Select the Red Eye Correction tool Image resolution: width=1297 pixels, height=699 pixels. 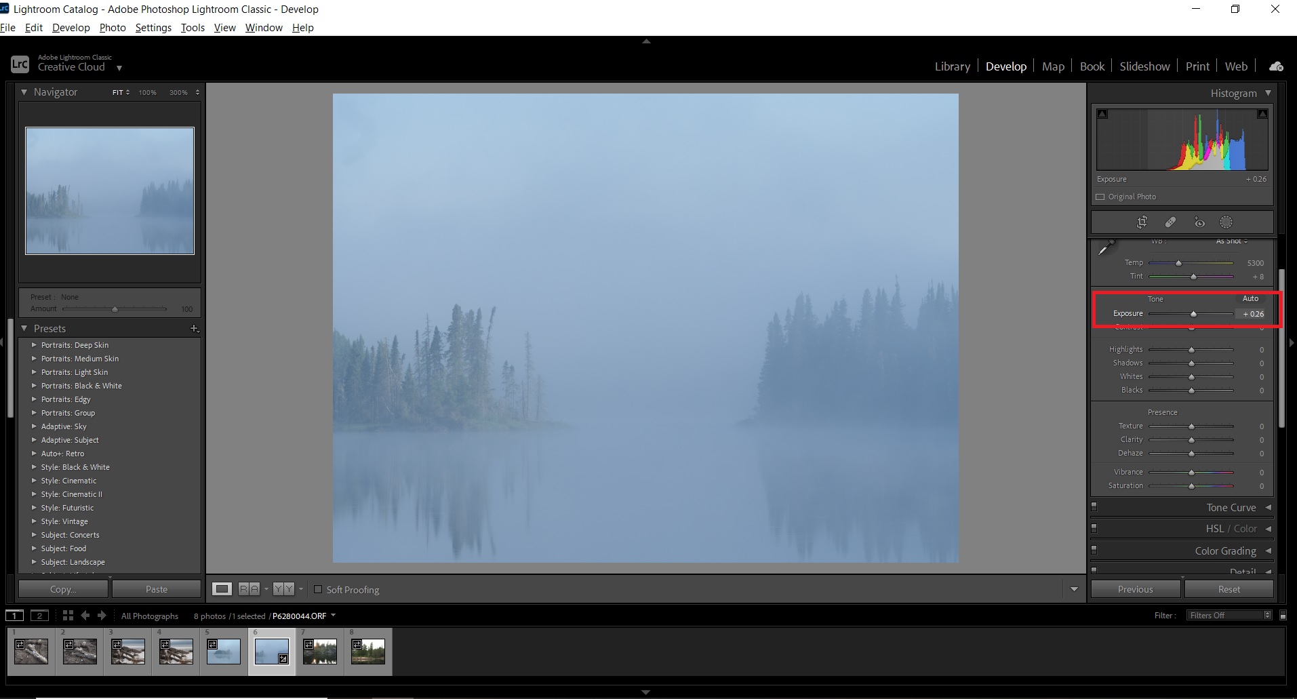[x=1200, y=222]
